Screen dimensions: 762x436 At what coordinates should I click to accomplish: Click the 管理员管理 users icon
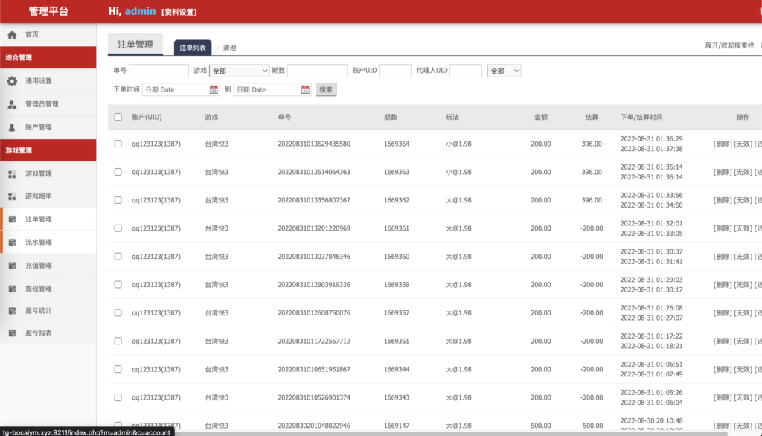tap(12, 104)
